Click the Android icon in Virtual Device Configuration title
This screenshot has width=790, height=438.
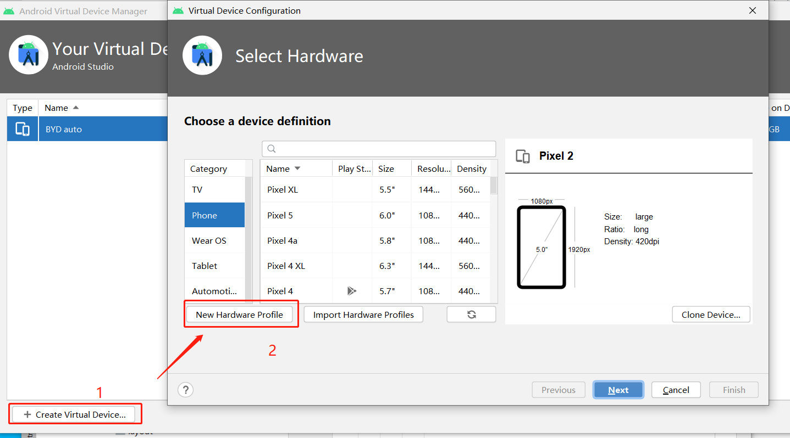click(178, 10)
